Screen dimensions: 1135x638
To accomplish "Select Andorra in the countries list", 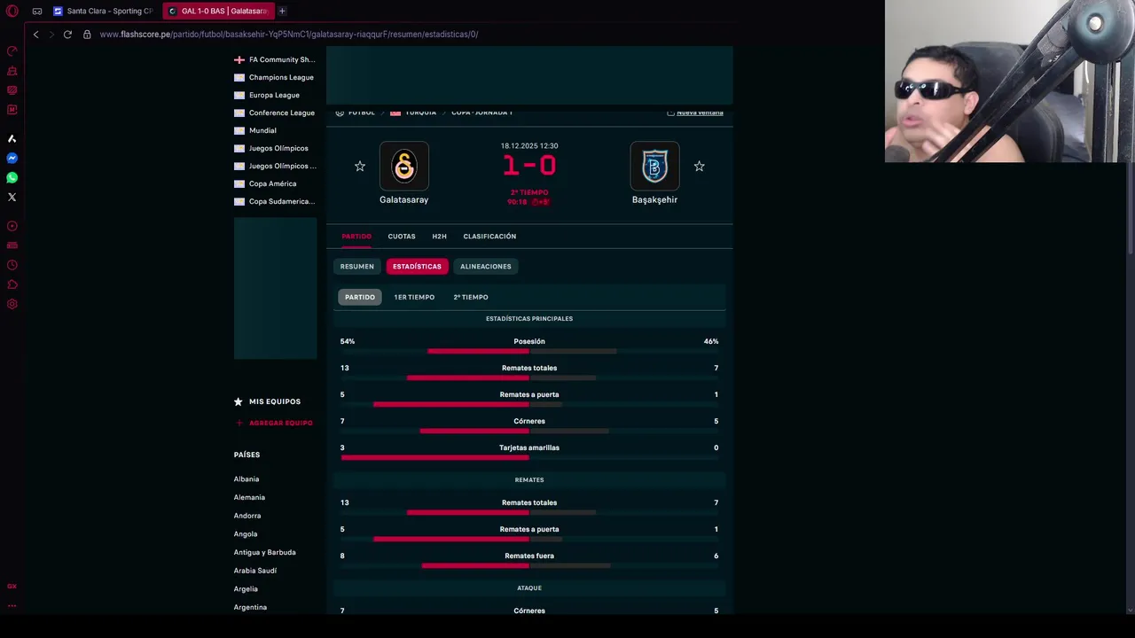I will [x=247, y=516].
